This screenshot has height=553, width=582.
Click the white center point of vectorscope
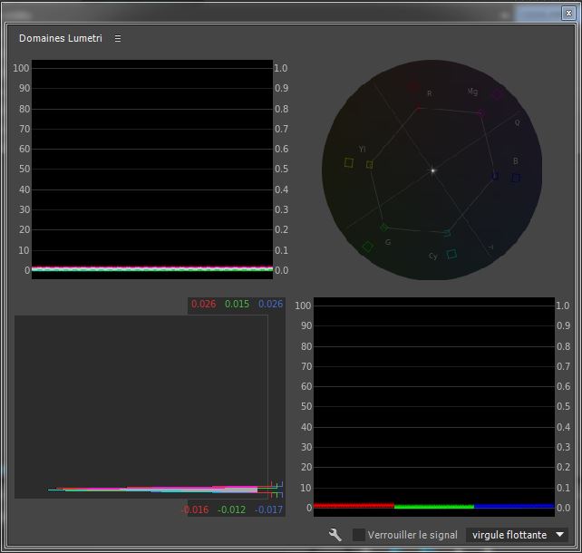[x=433, y=170]
